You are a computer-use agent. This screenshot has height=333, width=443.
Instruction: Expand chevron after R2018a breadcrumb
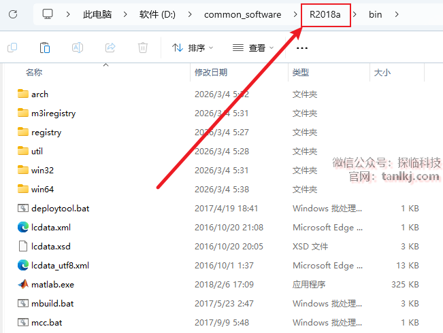point(355,14)
